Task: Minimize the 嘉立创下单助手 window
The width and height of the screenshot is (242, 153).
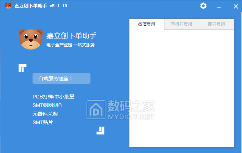Action: [219, 7]
